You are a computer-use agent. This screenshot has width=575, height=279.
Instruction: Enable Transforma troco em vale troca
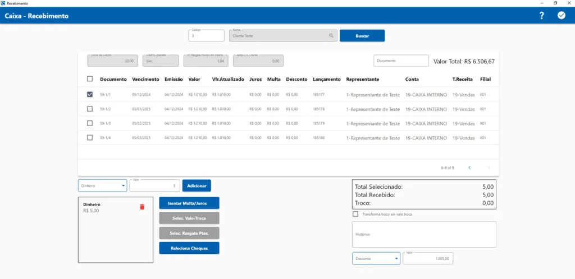(355, 214)
